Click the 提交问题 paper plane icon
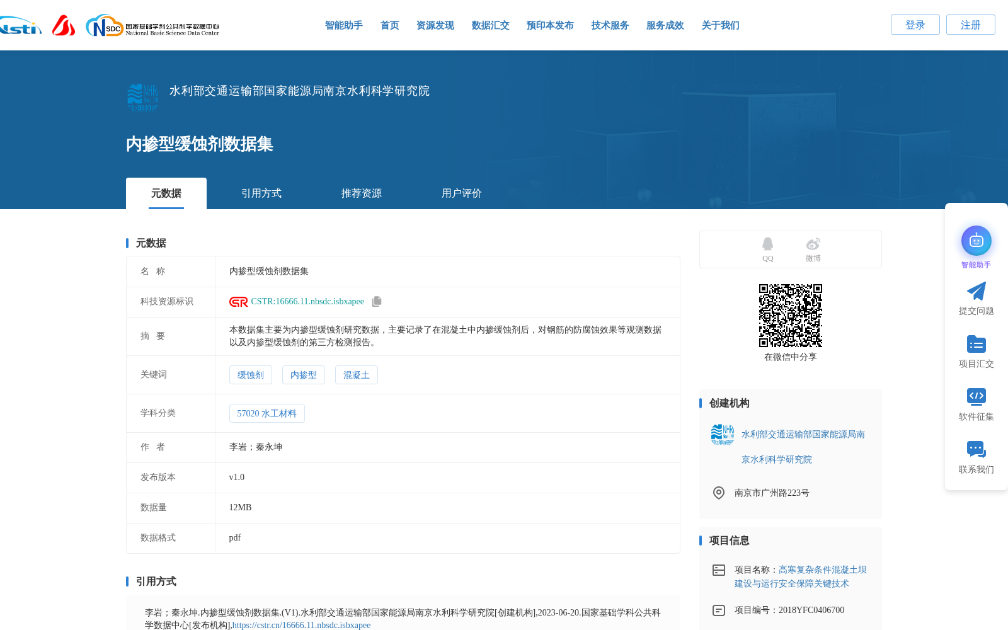Image resolution: width=1008 pixels, height=630 pixels. point(976,291)
